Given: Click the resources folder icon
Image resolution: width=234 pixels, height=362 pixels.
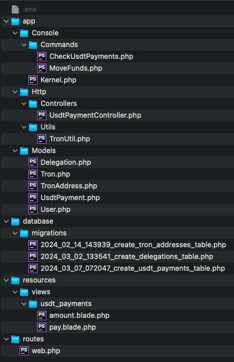Looking at the screenshot, I should (15, 280).
